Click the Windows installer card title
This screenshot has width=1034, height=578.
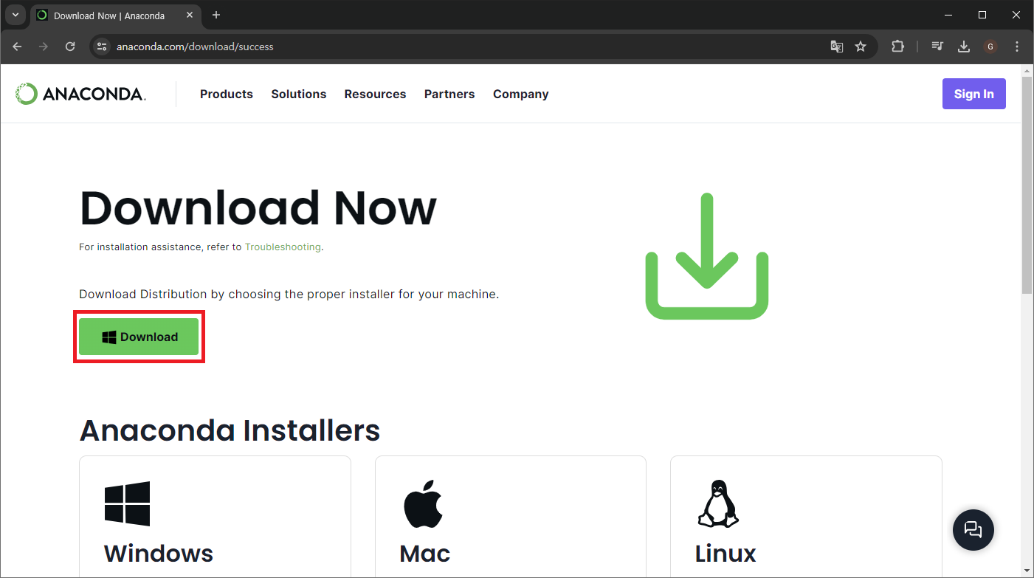pos(159,554)
